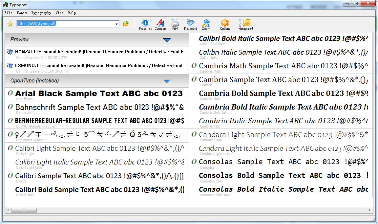Open font Management

tap(246, 25)
